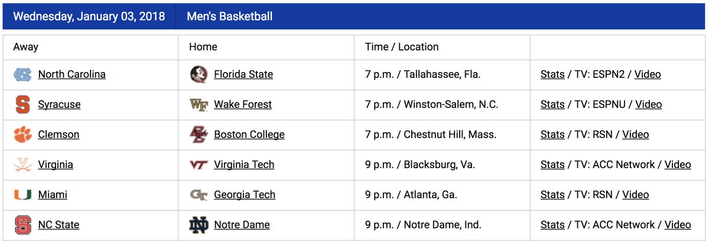This screenshot has height=244, width=709.
Task: Click the Virginia Tech VT logo
Action: [x=199, y=164]
